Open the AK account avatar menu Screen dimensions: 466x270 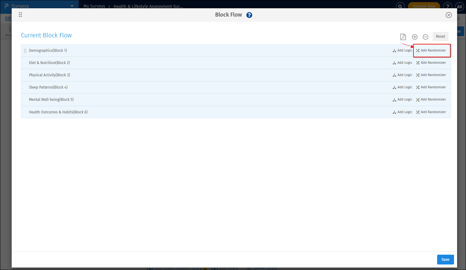(x=460, y=6)
